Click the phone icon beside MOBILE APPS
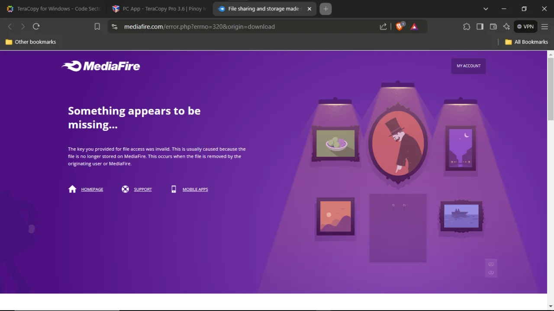Image resolution: width=554 pixels, height=311 pixels. click(x=174, y=189)
